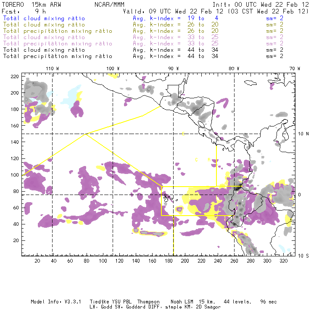This screenshot has width=311, height=311.
Task: Select the yellow "R" marker on map
Action: click(x=209, y=160)
